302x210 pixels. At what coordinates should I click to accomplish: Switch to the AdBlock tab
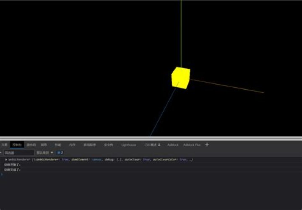tap(173, 145)
